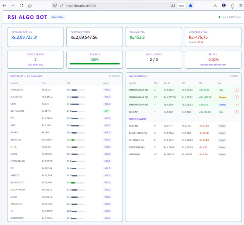Click the browser back arrow

[4, 6]
